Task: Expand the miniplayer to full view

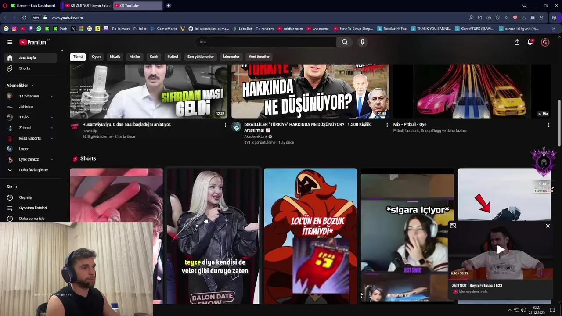Action: pyautogui.click(x=453, y=226)
